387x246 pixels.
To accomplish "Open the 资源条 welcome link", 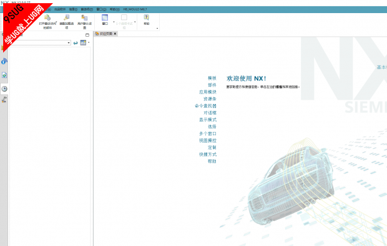I will pos(210,99).
